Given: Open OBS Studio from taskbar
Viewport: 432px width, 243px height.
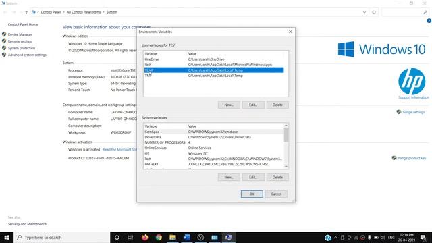Looking at the screenshot, I should (200, 237).
